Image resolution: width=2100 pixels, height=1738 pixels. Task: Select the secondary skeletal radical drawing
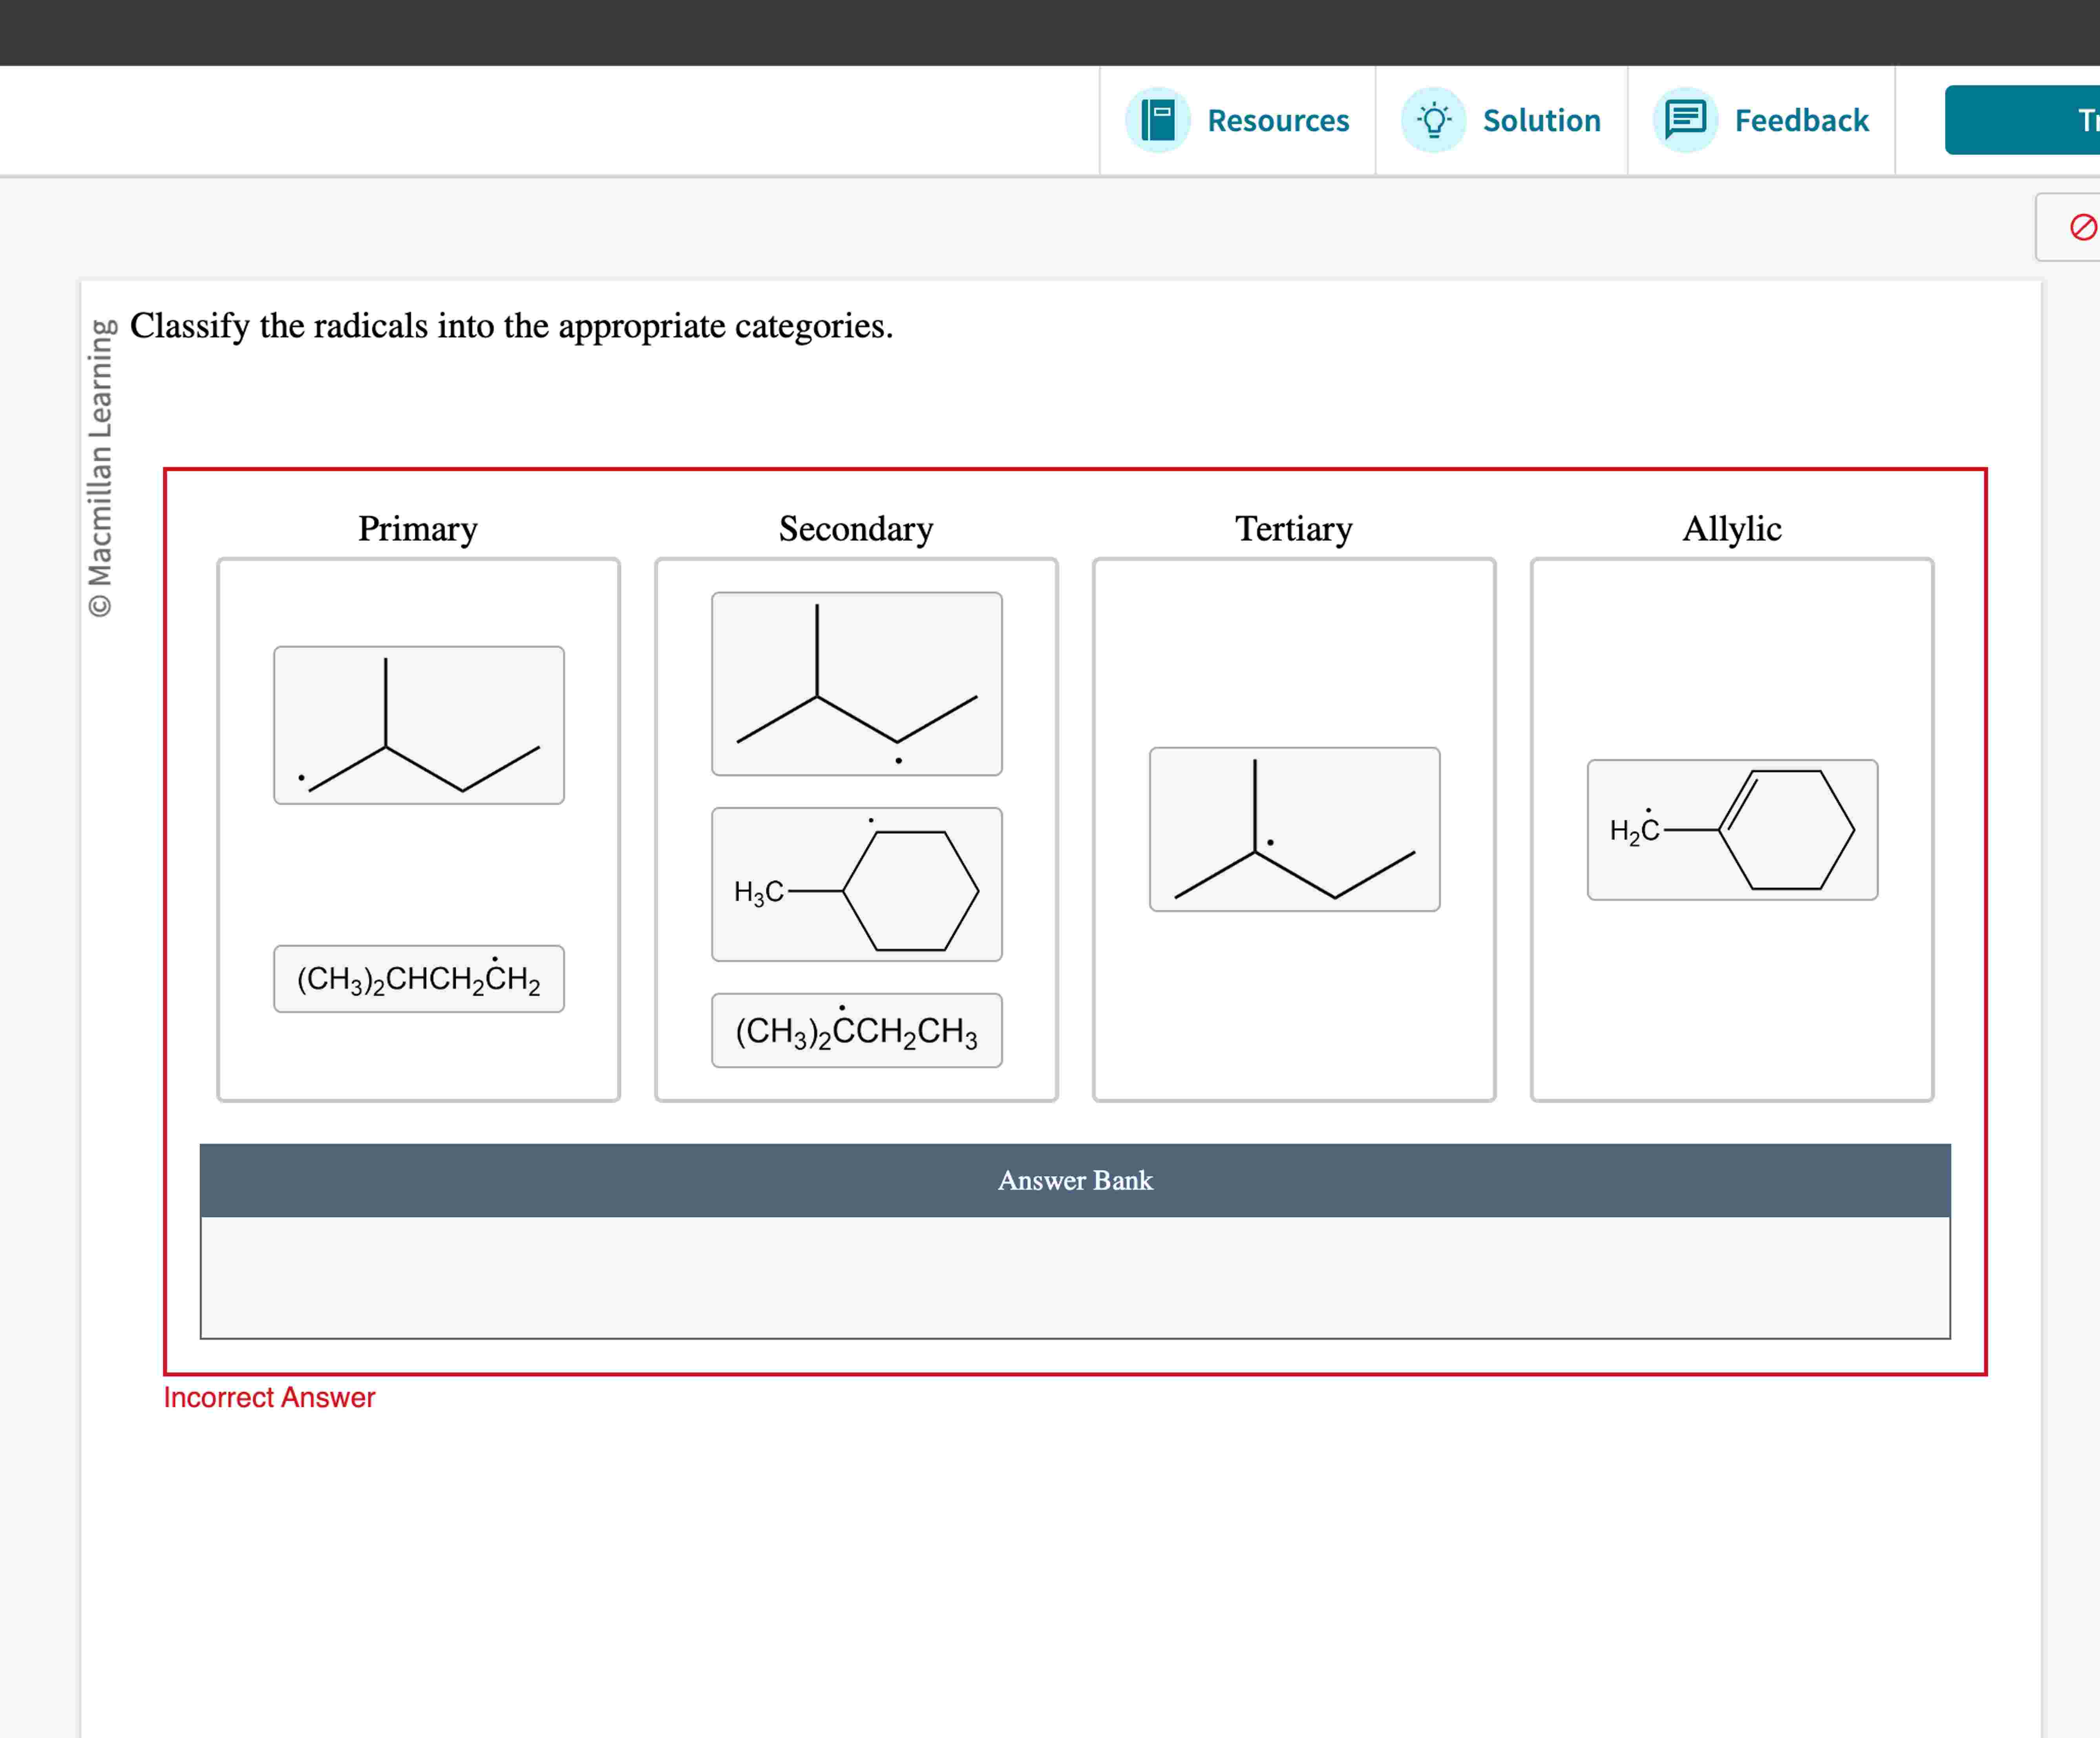[x=856, y=683]
